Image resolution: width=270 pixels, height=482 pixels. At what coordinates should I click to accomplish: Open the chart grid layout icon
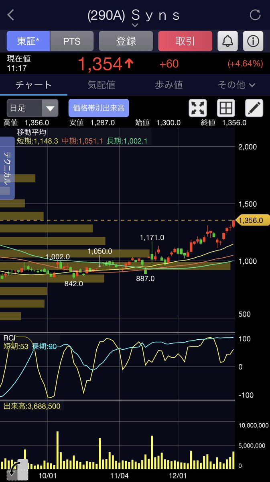pos(226,108)
